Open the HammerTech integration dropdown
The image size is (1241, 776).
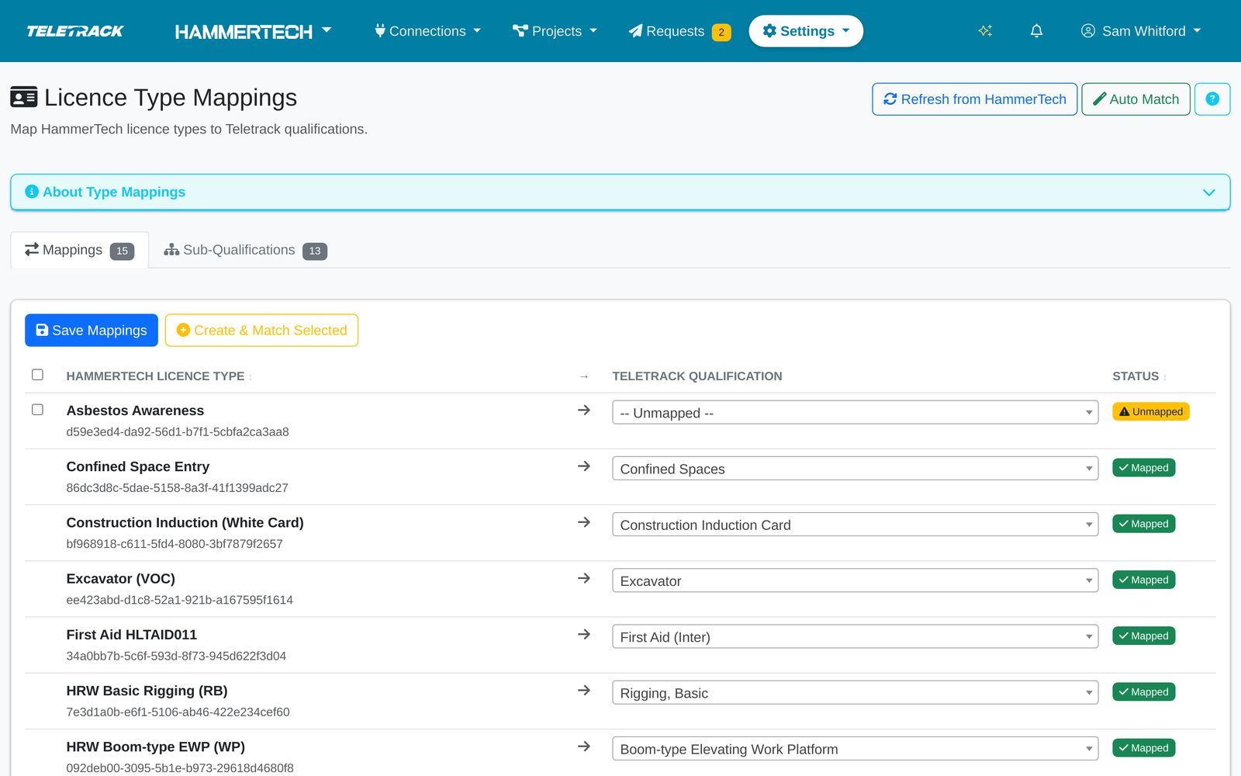click(253, 31)
